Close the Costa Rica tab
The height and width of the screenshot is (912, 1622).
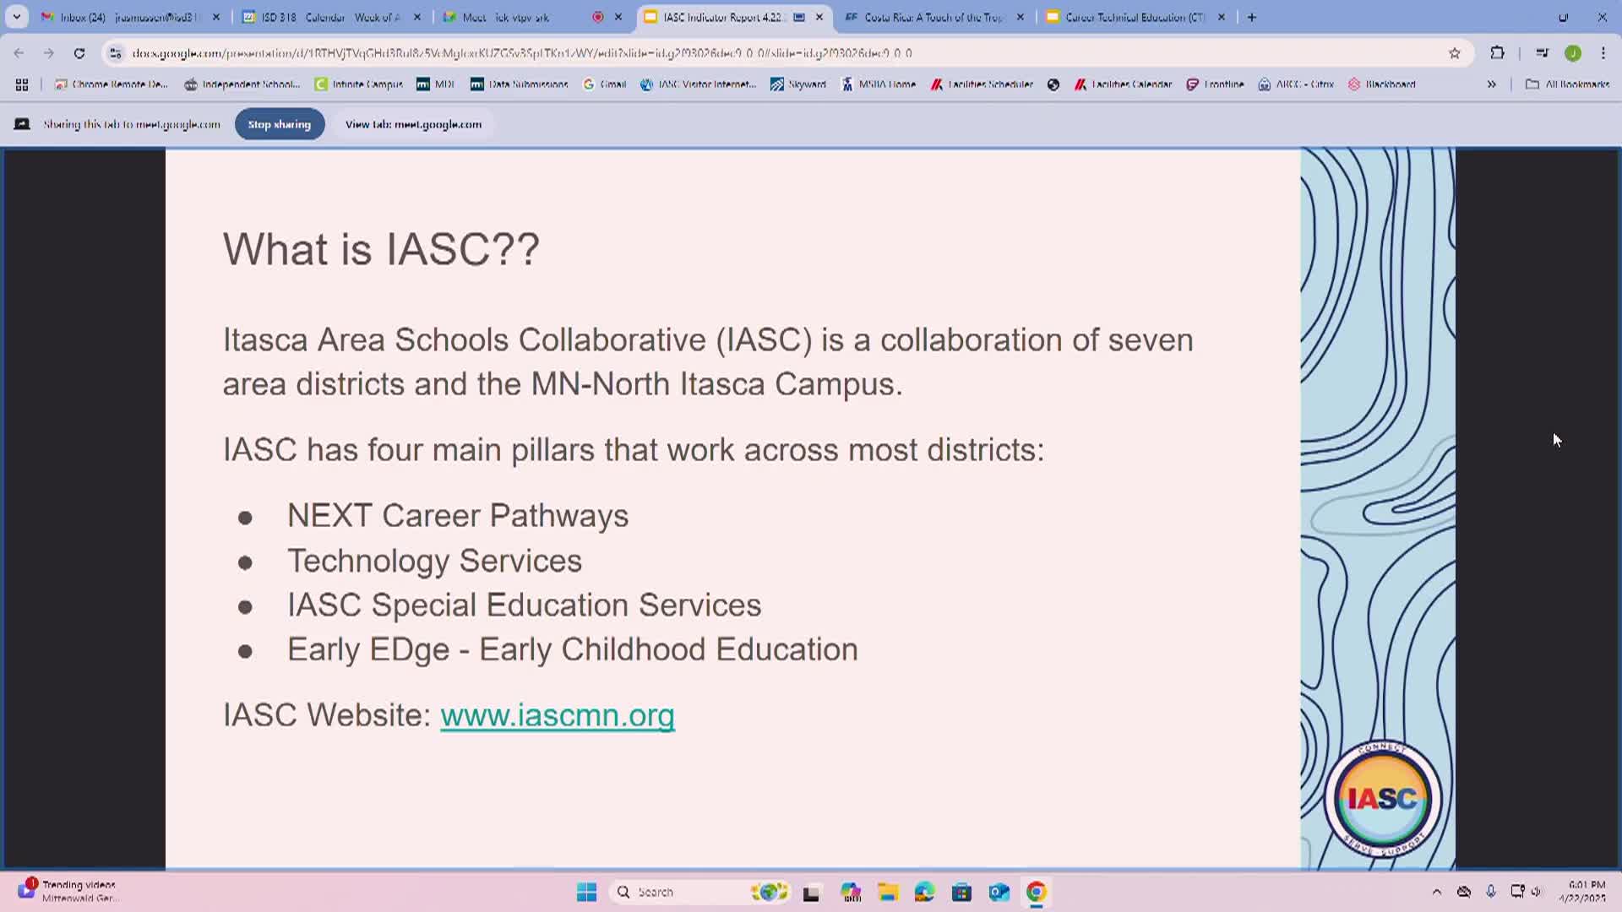click(x=1021, y=17)
